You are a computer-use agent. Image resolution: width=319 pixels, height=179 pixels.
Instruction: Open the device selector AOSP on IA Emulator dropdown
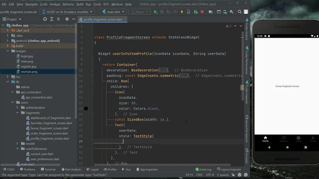pyautogui.click(x=67, y=12)
